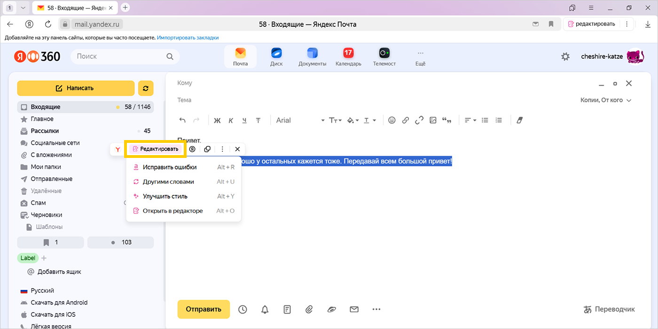Attach a file with the paperclip icon

click(309, 309)
